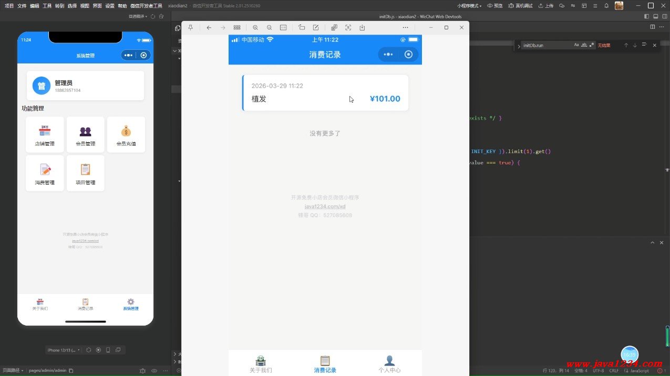
Task: Click the save image download icon
Action: (362, 27)
